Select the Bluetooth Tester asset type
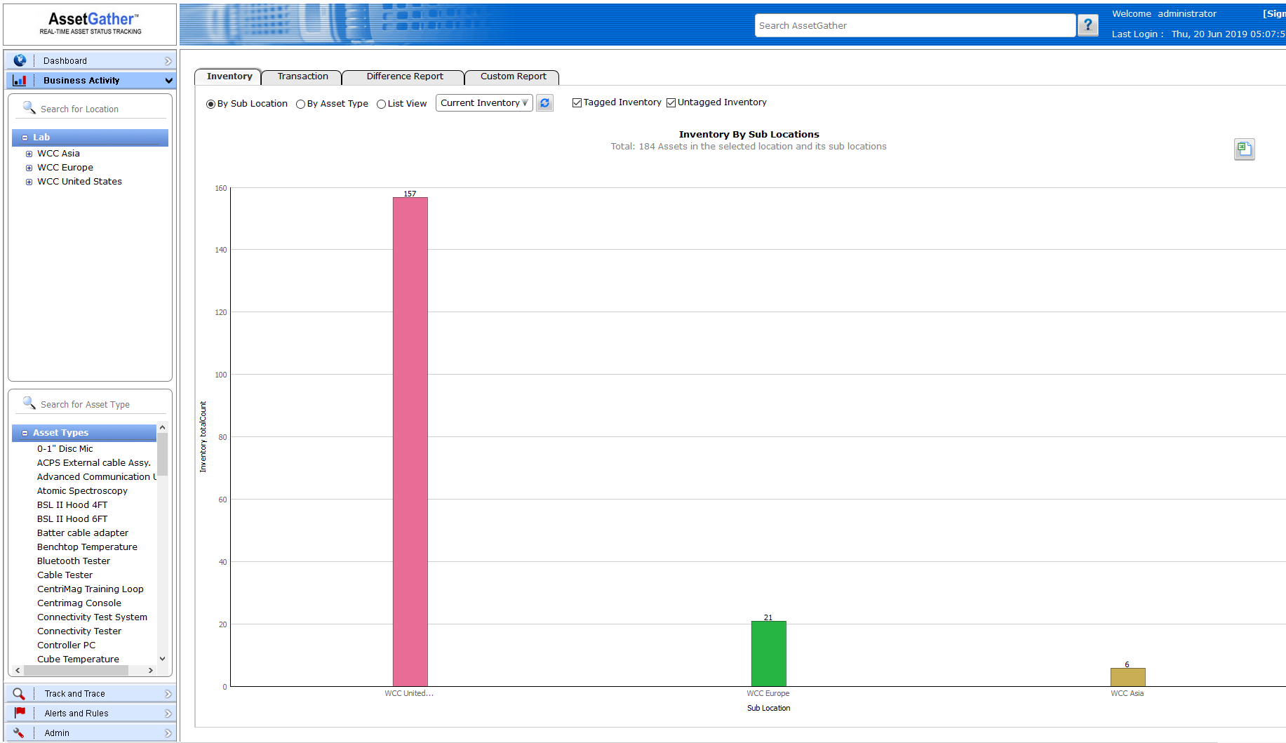 coord(74,561)
